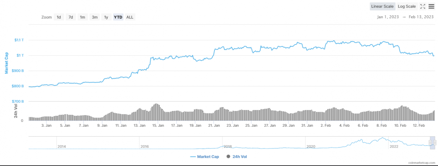Click the 2. Feb date label
This screenshot has width=438, height=166.
(325, 125)
